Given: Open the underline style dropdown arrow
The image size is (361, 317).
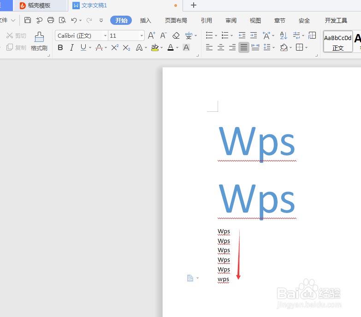Looking at the screenshot, I should (x=90, y=48).
